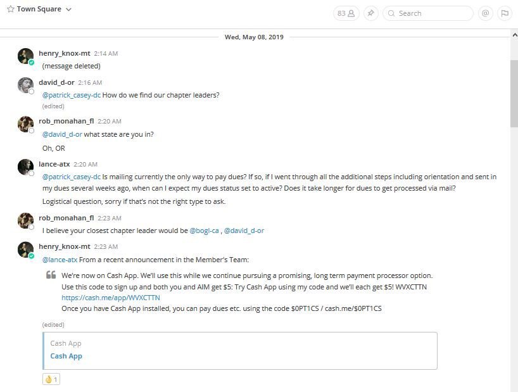
Task: Favorite the Town Square channel star
Action: coord(10,9)
